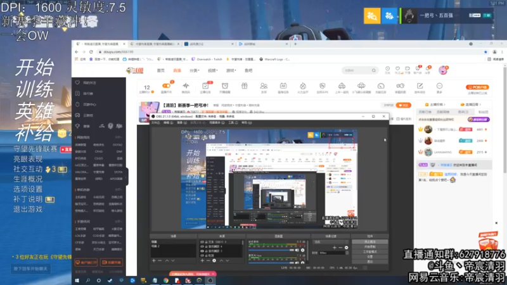Click the car icon in Douyu toolbar
Screen dimensions: 507x285
point(342,86)
